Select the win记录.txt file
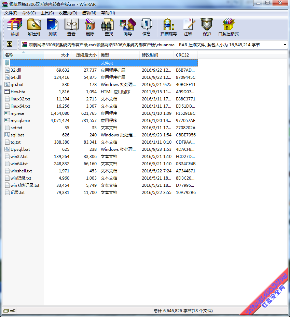This screenshot has width=290, height=317. tap(21, 178)
